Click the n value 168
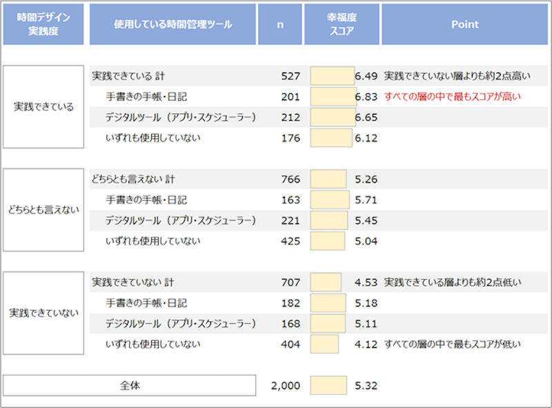 (x=290, y=324)
